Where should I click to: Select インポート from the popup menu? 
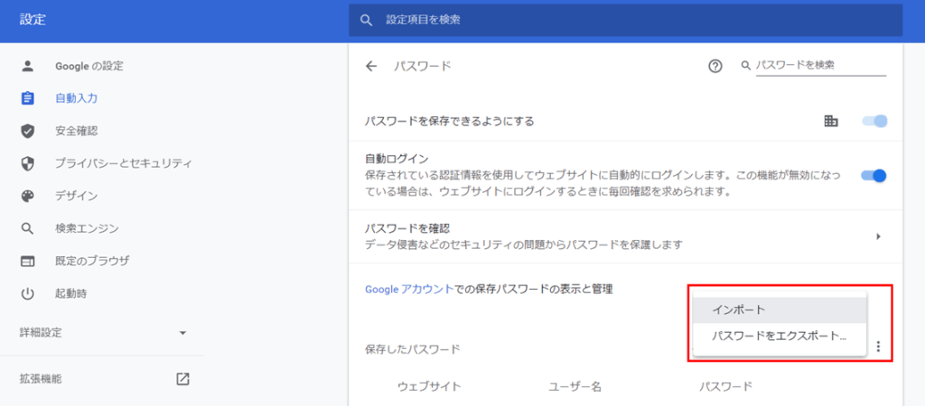(780, 310)
